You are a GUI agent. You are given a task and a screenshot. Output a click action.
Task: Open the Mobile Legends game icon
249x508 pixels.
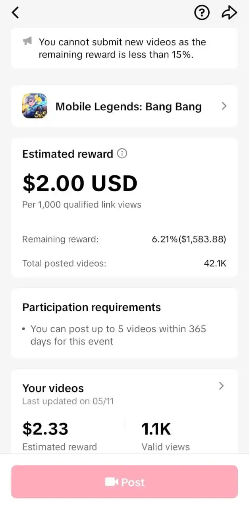pos(35,106)
